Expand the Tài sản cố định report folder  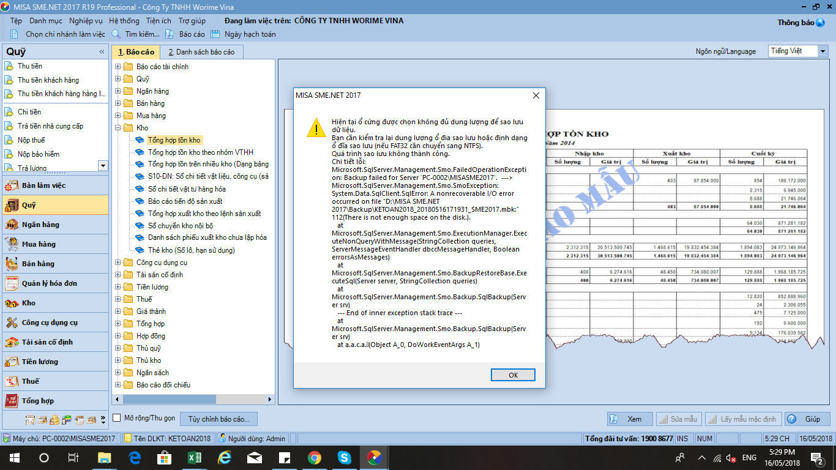click(118, 275)
